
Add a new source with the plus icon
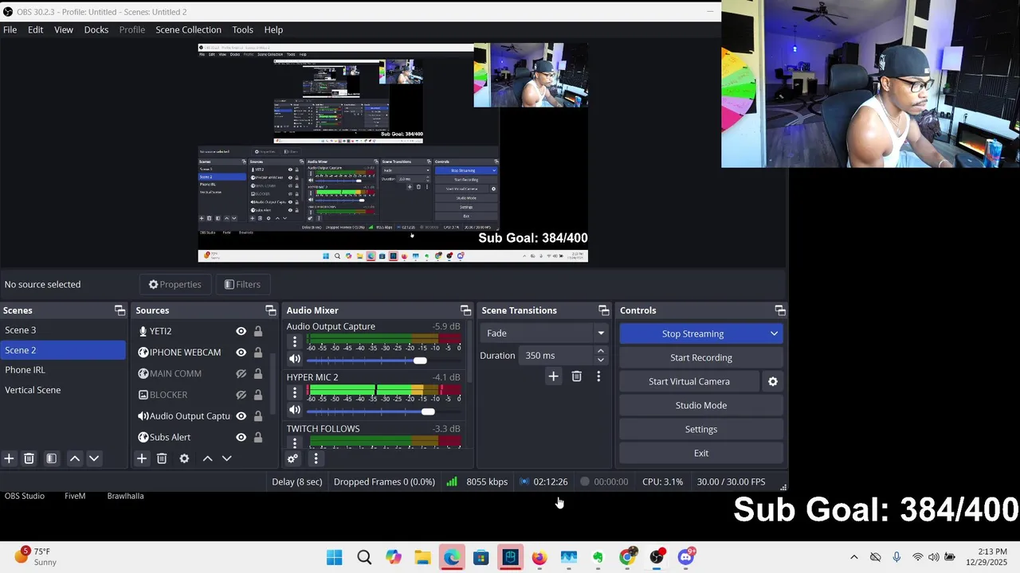pos(141,458)
